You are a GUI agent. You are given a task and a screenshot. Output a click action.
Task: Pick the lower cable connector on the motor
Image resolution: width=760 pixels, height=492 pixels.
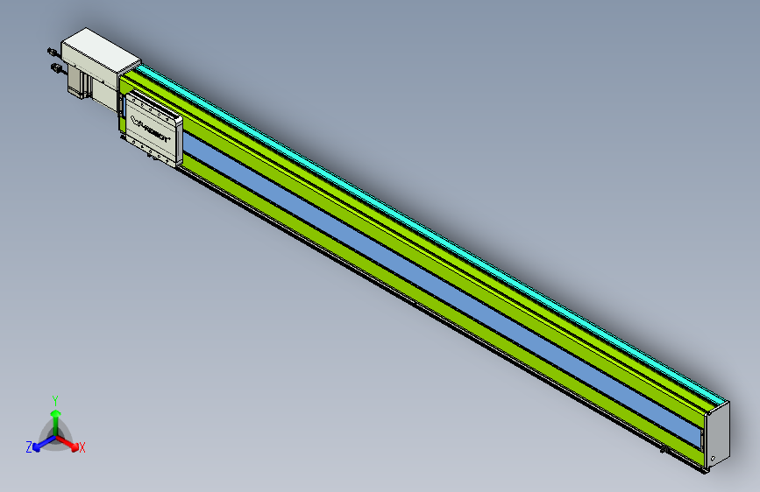pyautogui.click(x=57, y=69)
